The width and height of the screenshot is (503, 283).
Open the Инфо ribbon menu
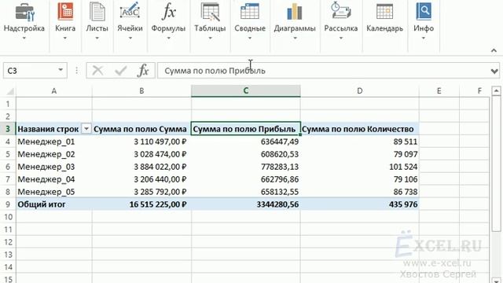coord(424,22)
